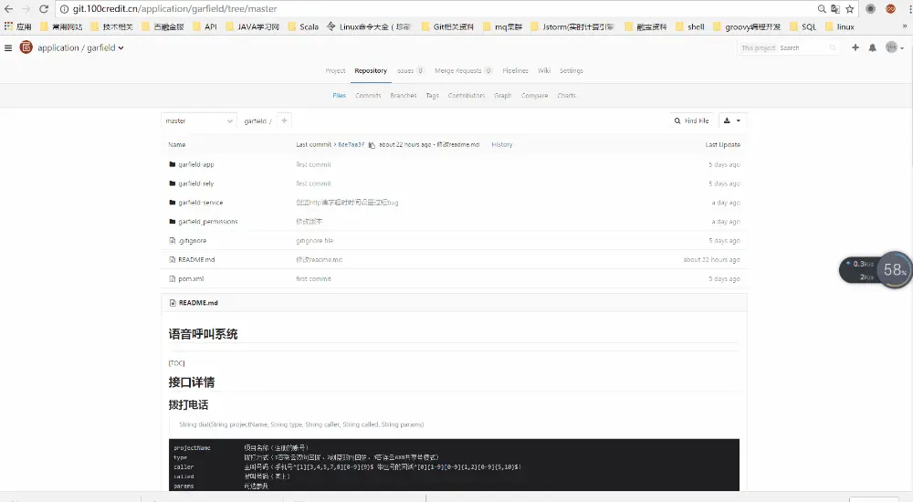Screen dimensions: 913x502
Task: Select the Repository tab
Action: coord(371,70)
